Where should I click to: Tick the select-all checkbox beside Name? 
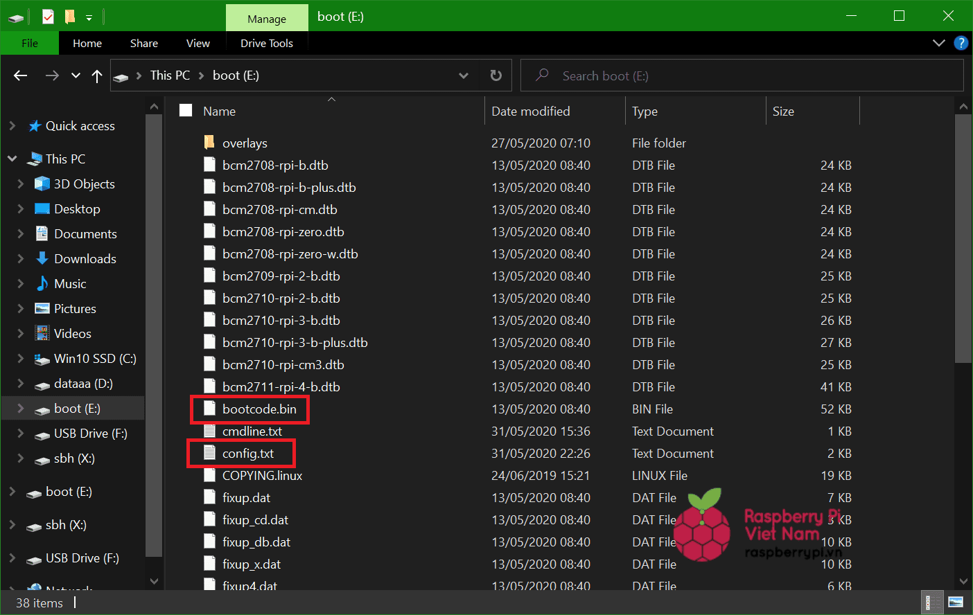click(x=186, y=111)
